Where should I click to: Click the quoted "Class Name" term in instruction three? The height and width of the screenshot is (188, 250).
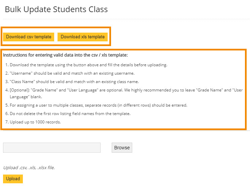[x=22, y=82]
